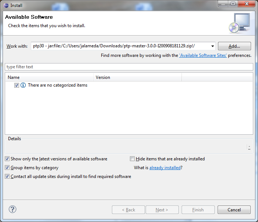Screen dimensions: 258x222
Task: Close the Install window
Action: tap(247, 4)
